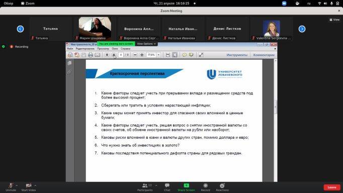343x193 pixels.
Task: Go to previous page with up arrow
Action: point(107,55)
